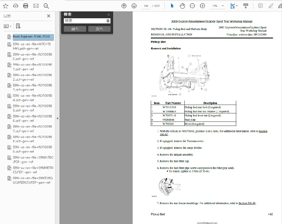Choose the selection arrow tool
Viewport: 282px width, 224px height.
coord(172,6)
